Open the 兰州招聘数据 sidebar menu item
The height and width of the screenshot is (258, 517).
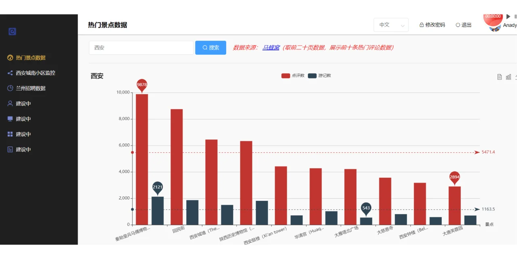coord(39,88)
